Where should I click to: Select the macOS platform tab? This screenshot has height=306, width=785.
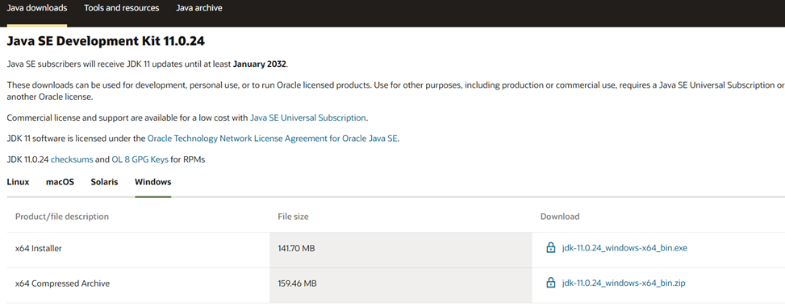point(60,182)
